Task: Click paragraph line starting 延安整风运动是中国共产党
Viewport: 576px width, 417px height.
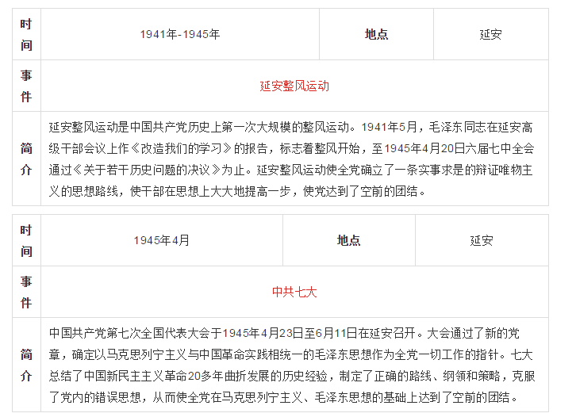Action: pyautogui.click(x=290, y=127)
